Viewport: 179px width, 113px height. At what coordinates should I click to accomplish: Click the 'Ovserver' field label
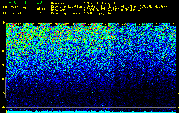[58, 3]
